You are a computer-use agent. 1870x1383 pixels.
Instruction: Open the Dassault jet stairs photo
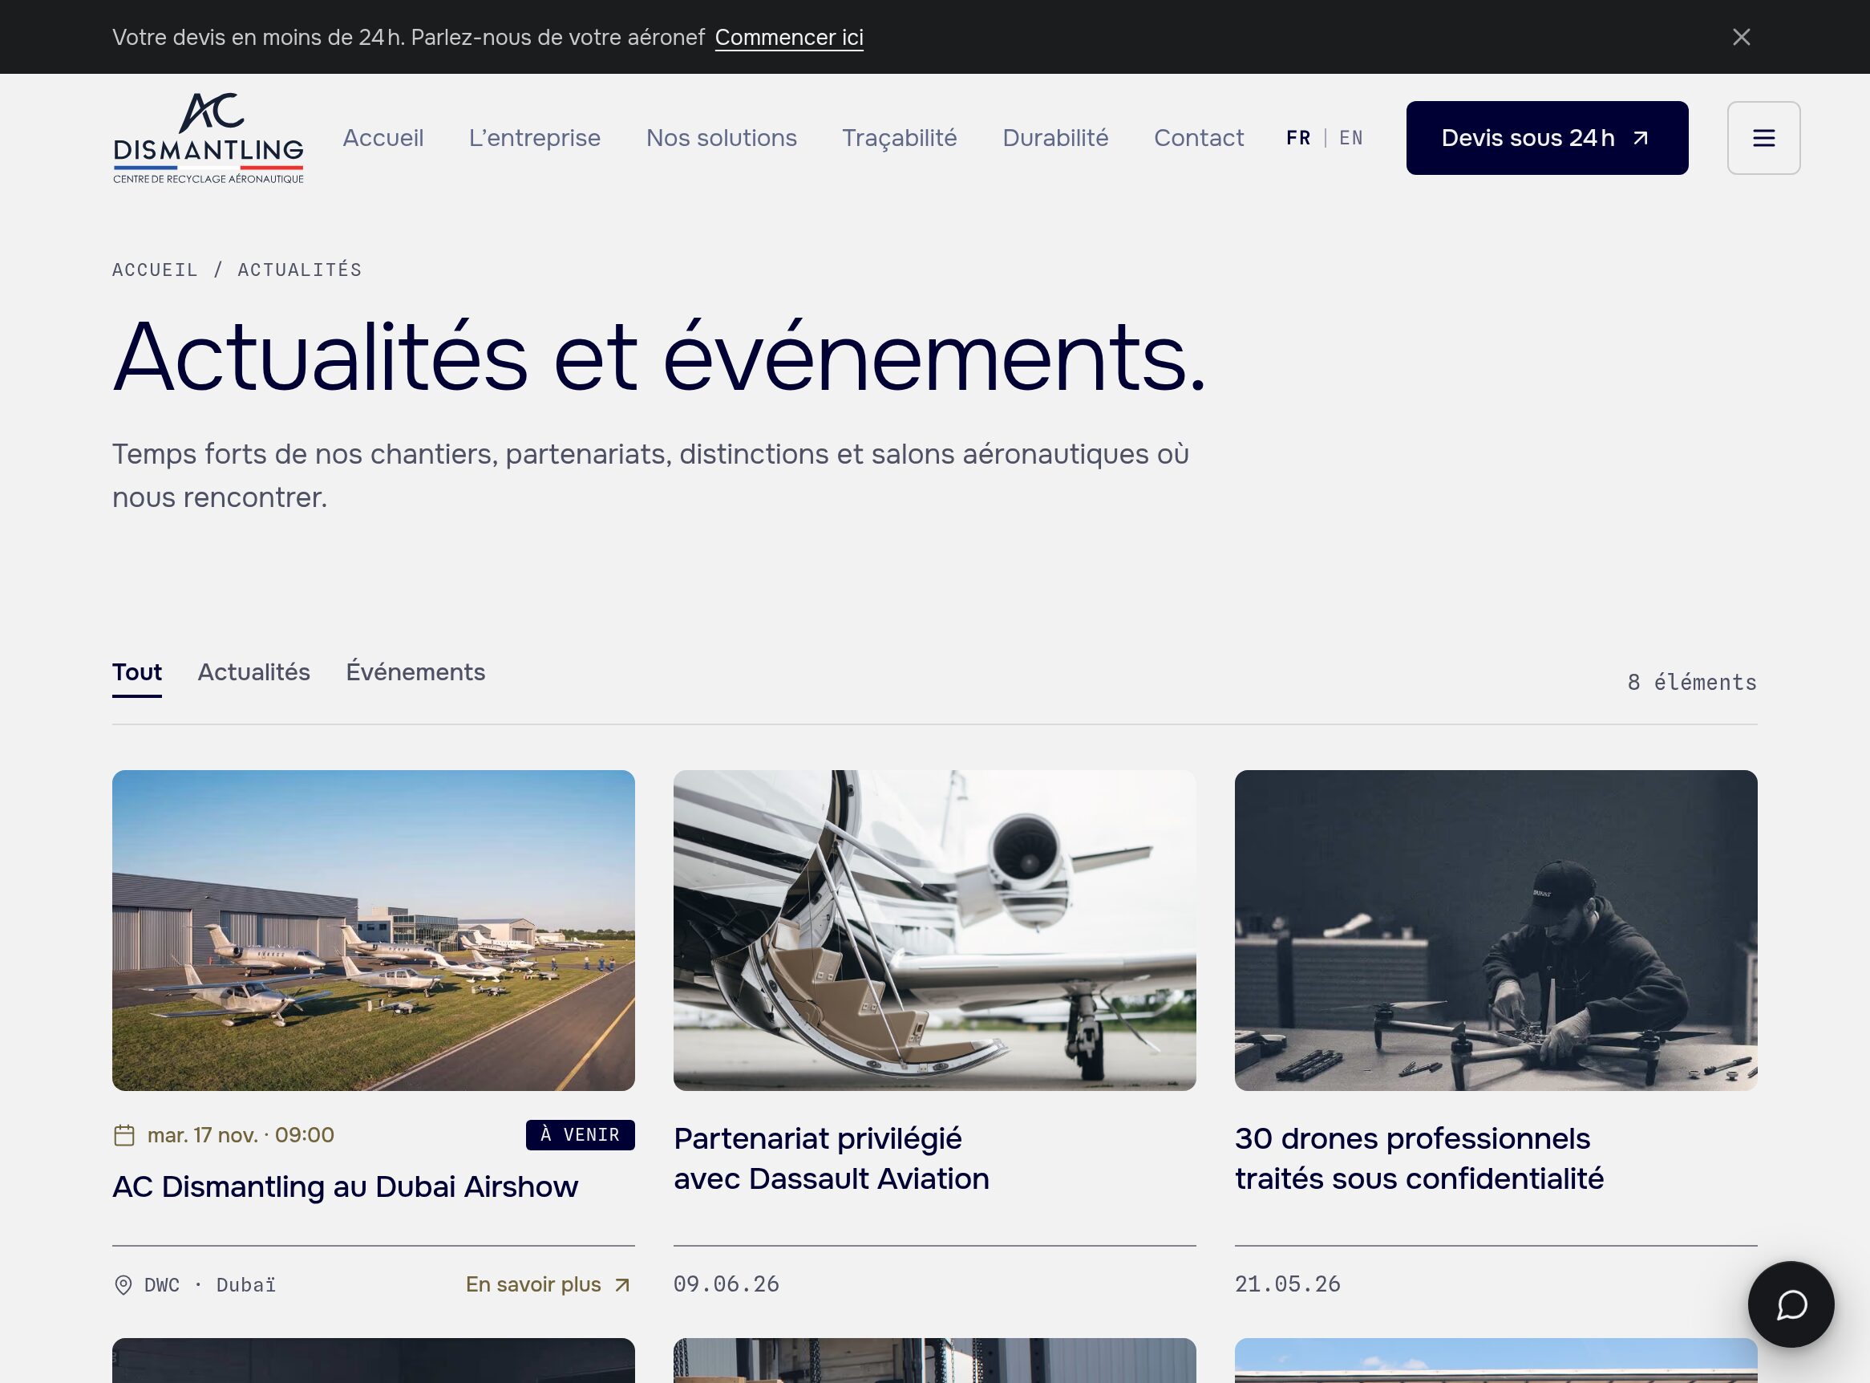click(x=934, y=930)
